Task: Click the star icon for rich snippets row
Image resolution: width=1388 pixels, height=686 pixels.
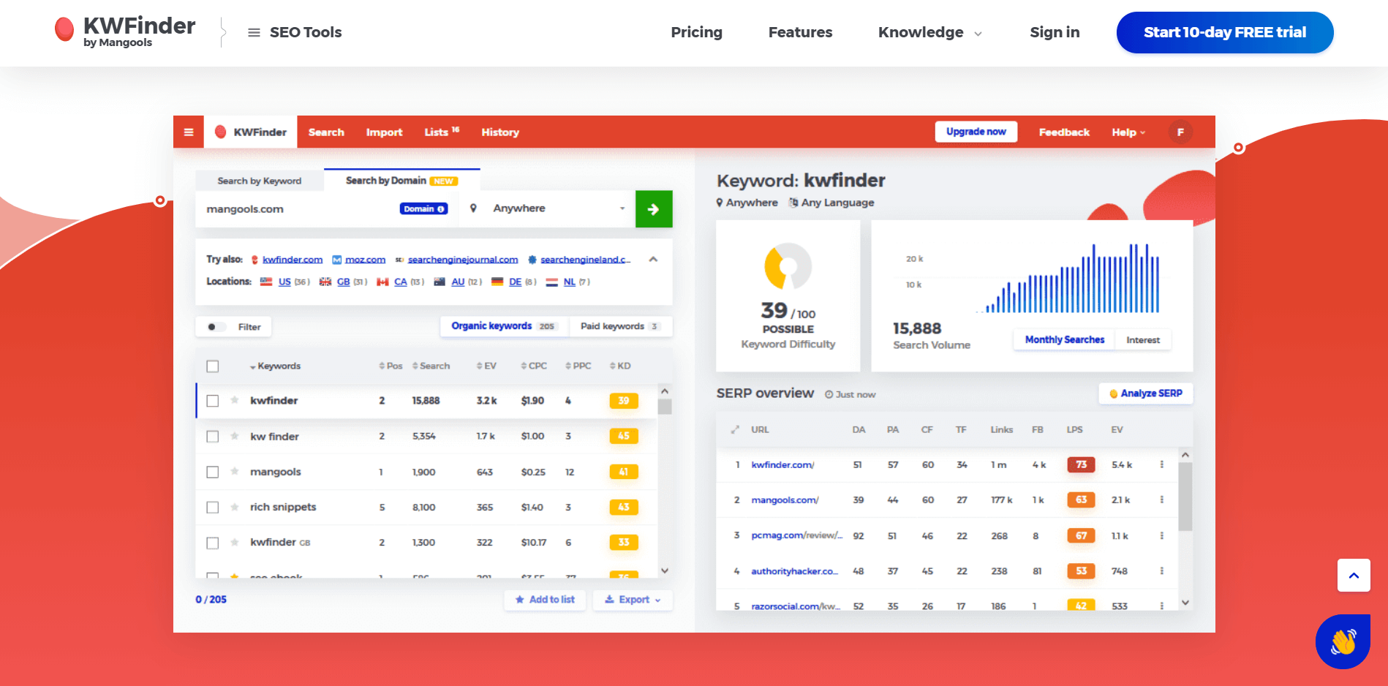Action: [235, 507]
